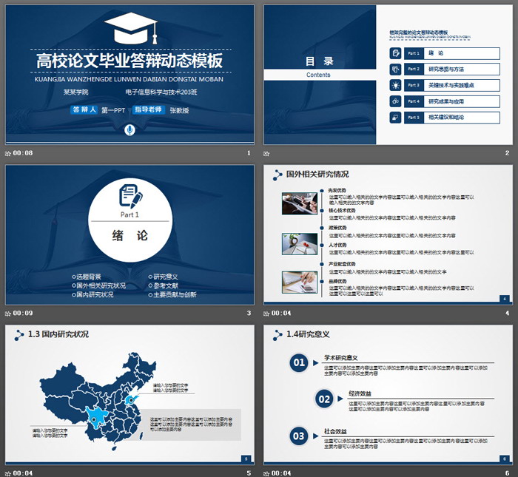The width and height of the screenshot is (518, 477).
Task: Click the 高校论文毕业答辩动态模板 title text
Action: pyautogui.click(x=129, y=61)
